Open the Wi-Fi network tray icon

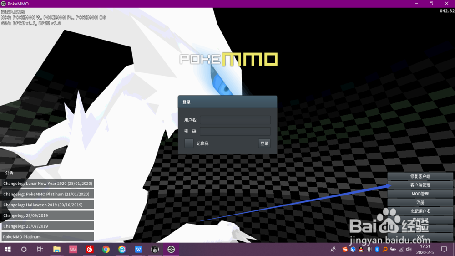point(401,249)
